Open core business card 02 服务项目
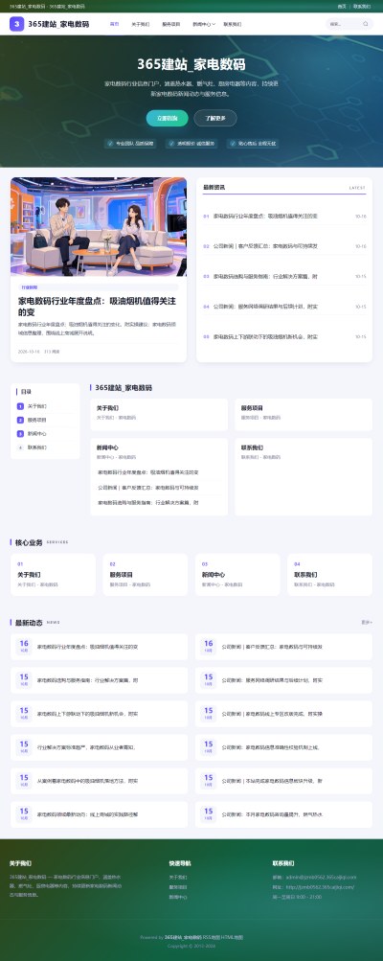383x961 pixels. click(x=146, y=575)
